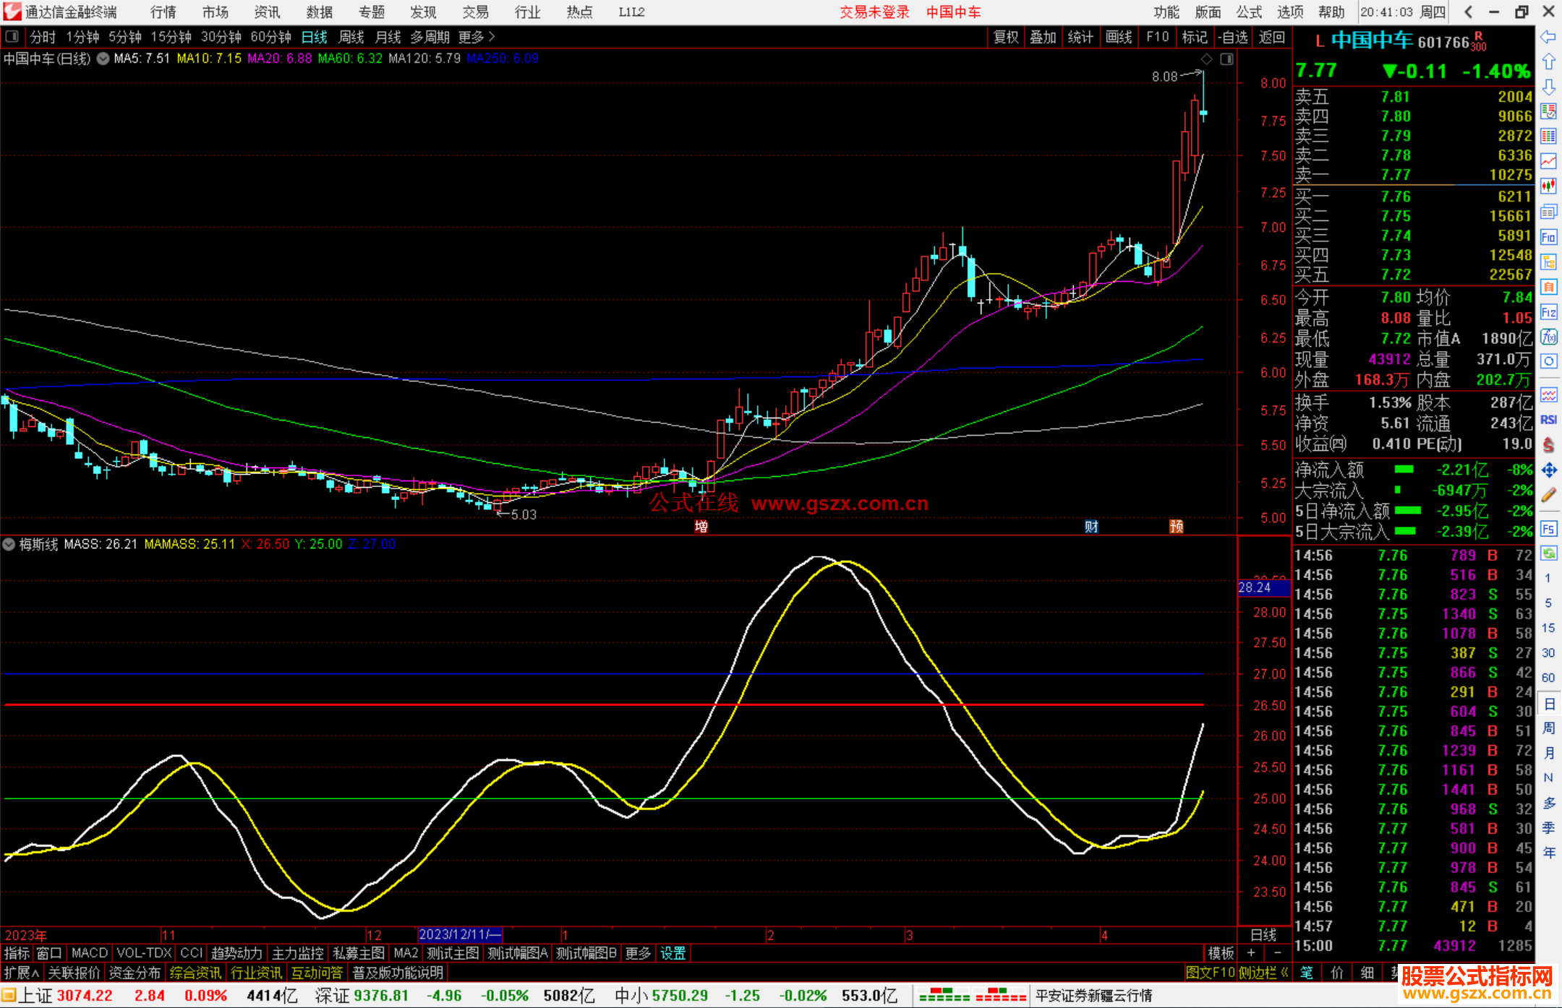Image resolution: width=1562 pixels, height=1008 pixels.
Task: Click the back arrow sidebar icon
Action: [x=1548, y=37]
